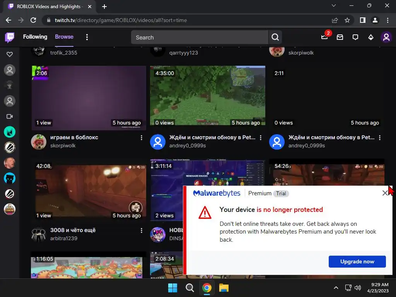
Task: Open the Twitch home logo
Action: pyautogui.click(x=10, y=38)
